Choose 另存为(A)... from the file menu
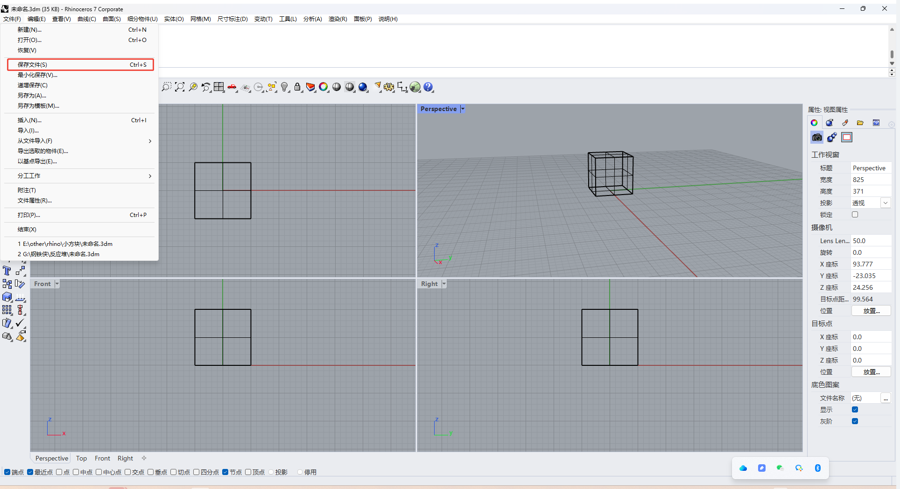 click(x=32, y=96)
